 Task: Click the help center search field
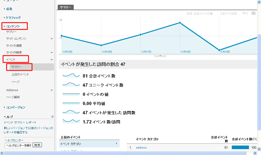[x=18, y=145]
